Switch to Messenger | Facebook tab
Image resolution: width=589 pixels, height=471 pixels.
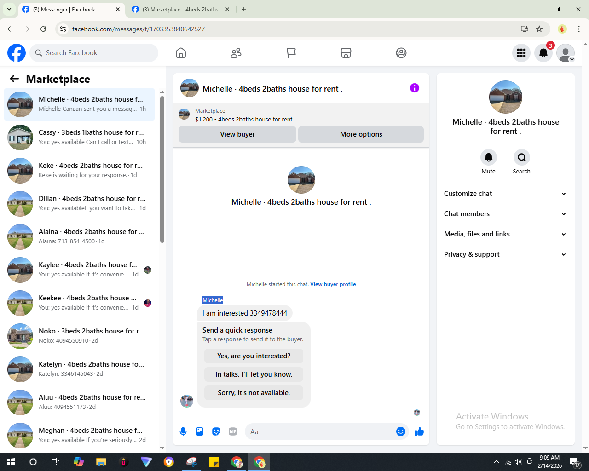pyautogui.click(x=72, y=9)
